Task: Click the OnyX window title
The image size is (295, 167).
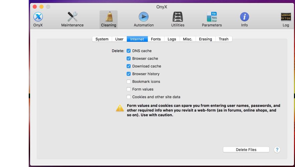Action: point(162,7)
